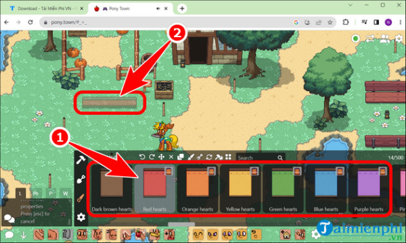Screen dimensions: 406x243
Task: Open the tab search chevron
Action: coord(350,5)
